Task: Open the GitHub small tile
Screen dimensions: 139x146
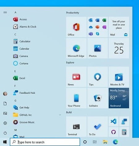Action: pos(113,132)
